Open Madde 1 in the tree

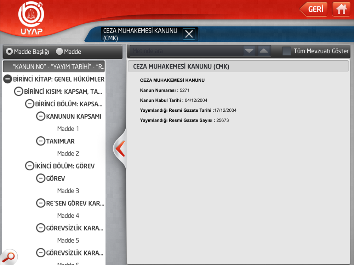68,129
